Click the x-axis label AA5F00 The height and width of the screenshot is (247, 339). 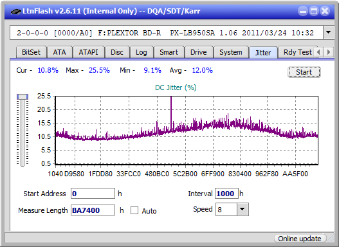point(295,174)
